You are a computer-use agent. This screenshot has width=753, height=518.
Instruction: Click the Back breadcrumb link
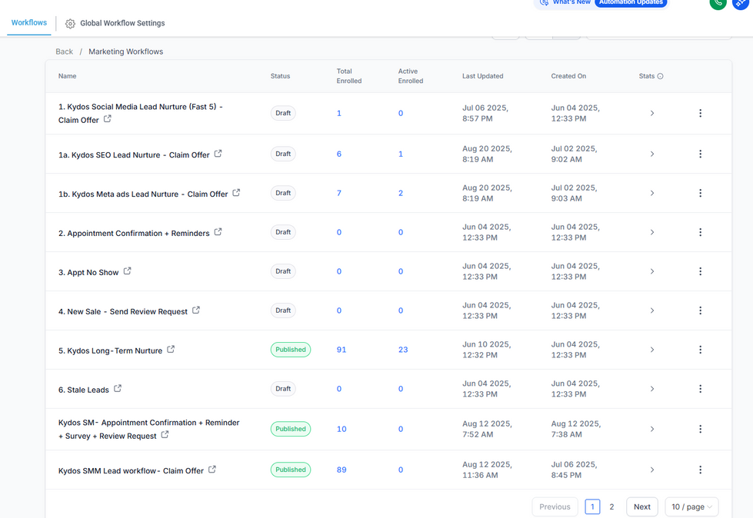(x=65, y=51)
